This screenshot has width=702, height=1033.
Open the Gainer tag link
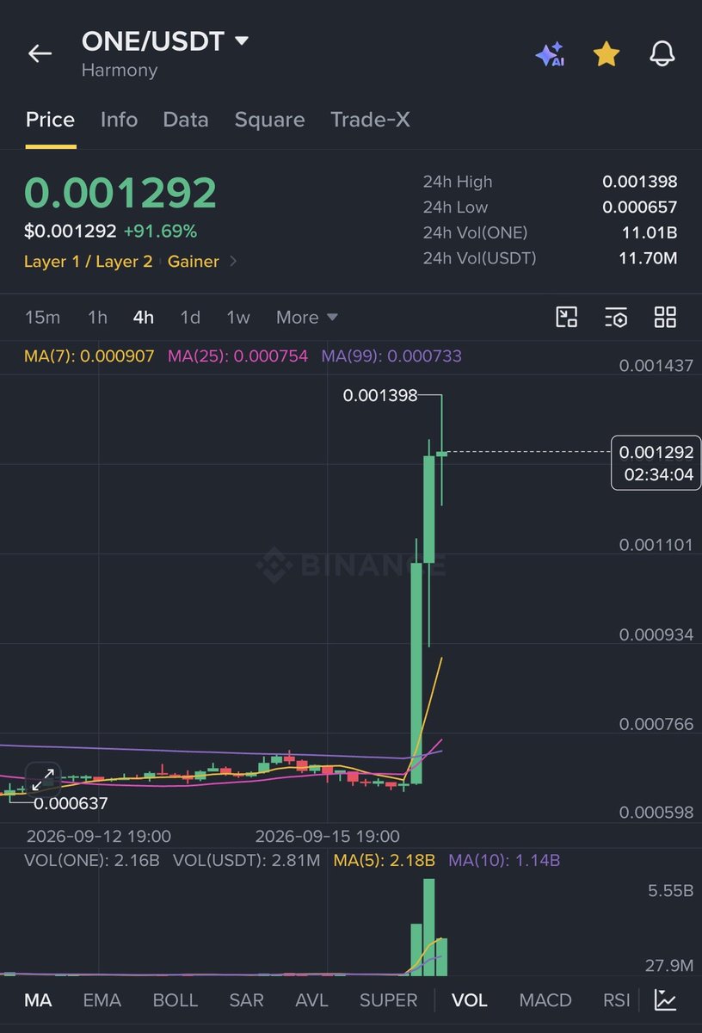point(194,262)
